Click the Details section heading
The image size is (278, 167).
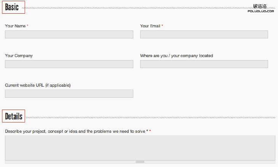[14, 116]
